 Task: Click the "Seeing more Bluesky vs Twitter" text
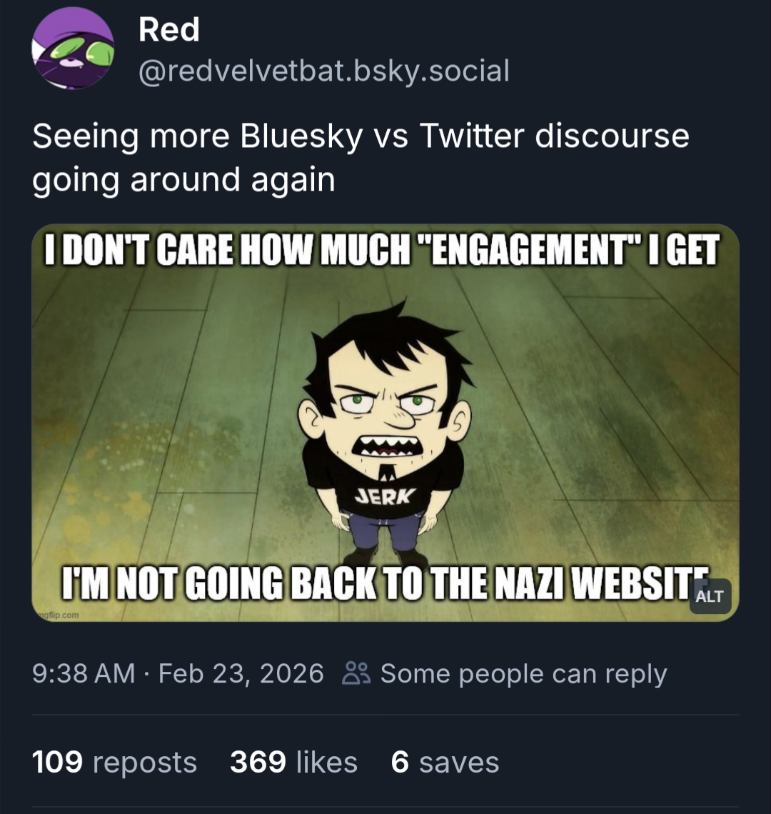coord(361,136)
